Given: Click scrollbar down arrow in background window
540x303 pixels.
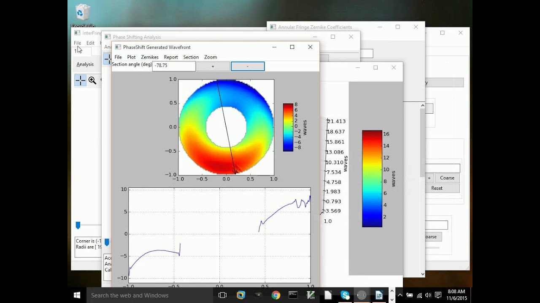Looking at the screenshot, I should point(422,274).
